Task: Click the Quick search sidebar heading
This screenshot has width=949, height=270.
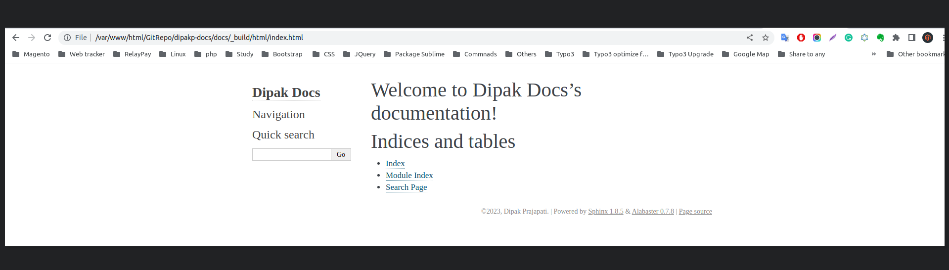Action: pos(283,135)
